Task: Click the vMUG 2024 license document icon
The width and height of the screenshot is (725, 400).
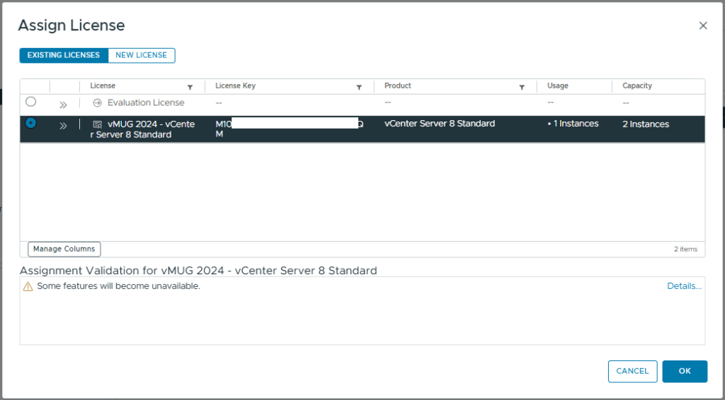Action: click(x=98, y=124)
